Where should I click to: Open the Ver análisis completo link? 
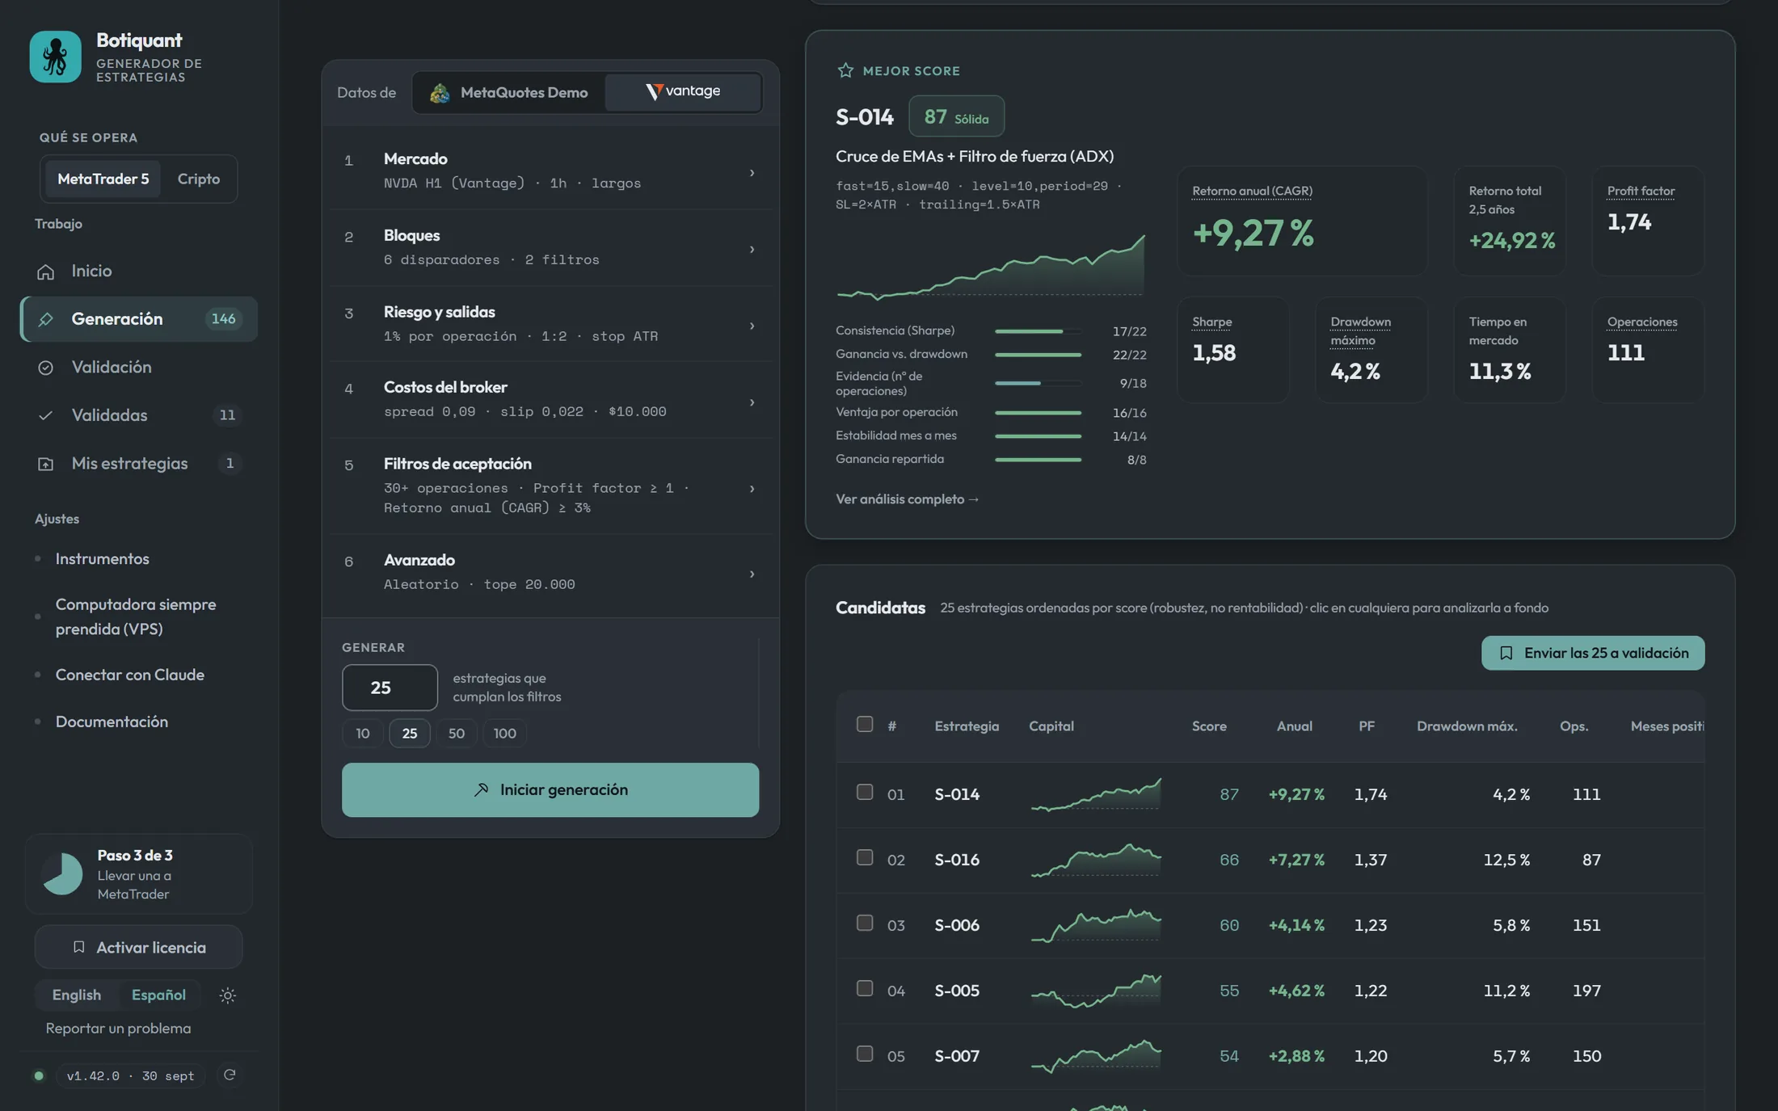907,499
